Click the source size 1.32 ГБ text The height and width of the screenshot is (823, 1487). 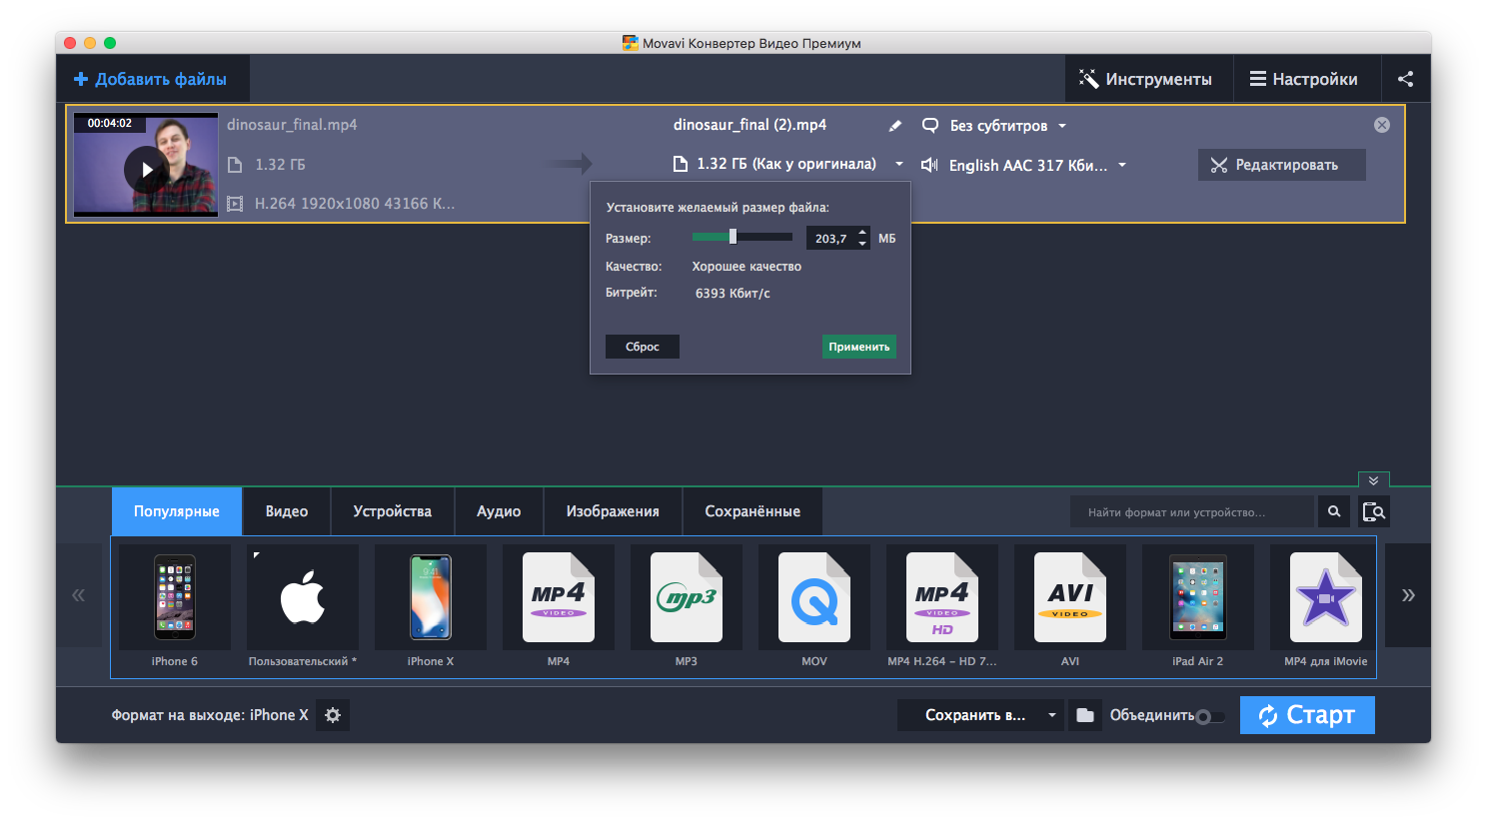[x=280, y=165]
